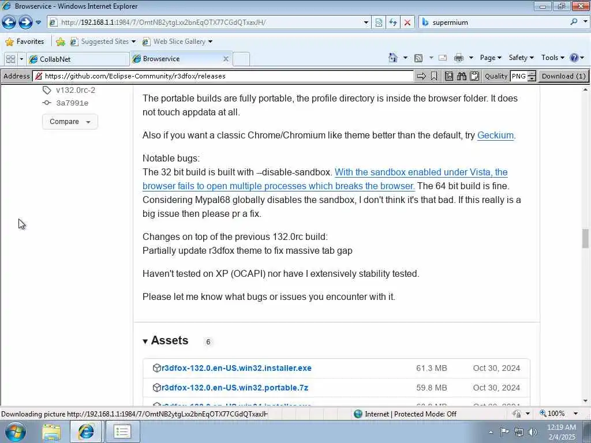The height and width of the screenshot is (443, 591).
Task: Open the recent pages dropdown arrow
Action: (39, 22)
